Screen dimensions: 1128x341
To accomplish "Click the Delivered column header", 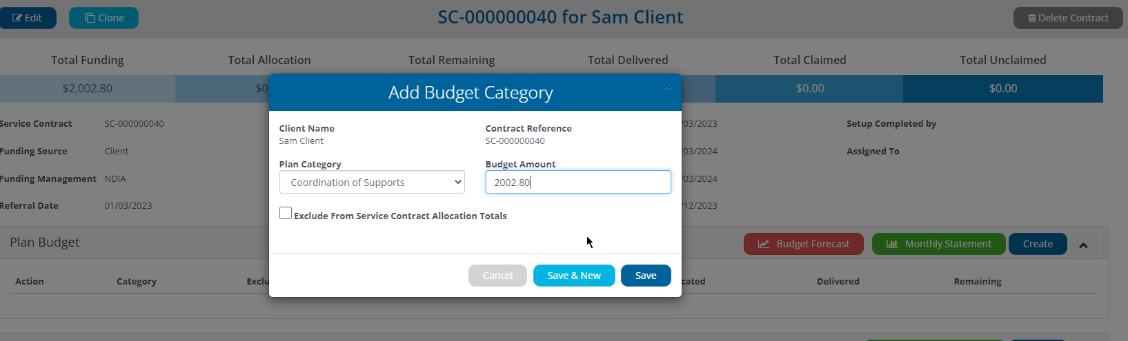I will [x=838, y=281].
